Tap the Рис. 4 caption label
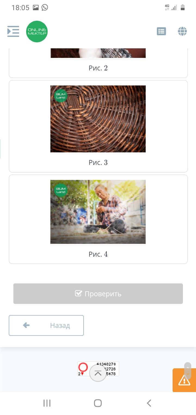 98,254
